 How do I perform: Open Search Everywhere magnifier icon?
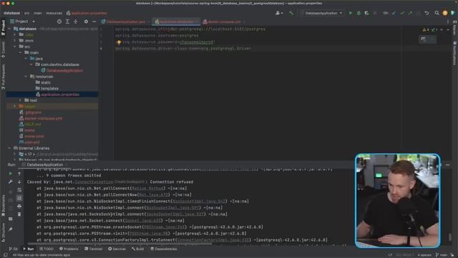coord(437,13)
